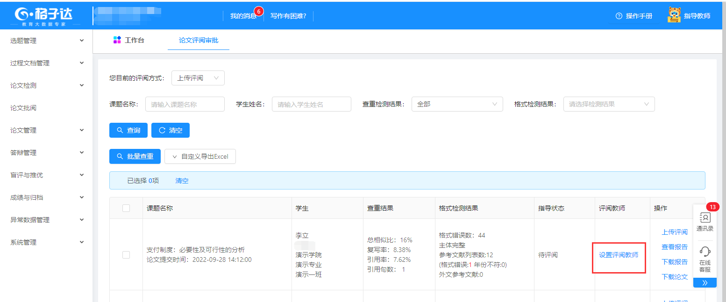
Task: Click the 批量查重 button
Action: [135, 156]
